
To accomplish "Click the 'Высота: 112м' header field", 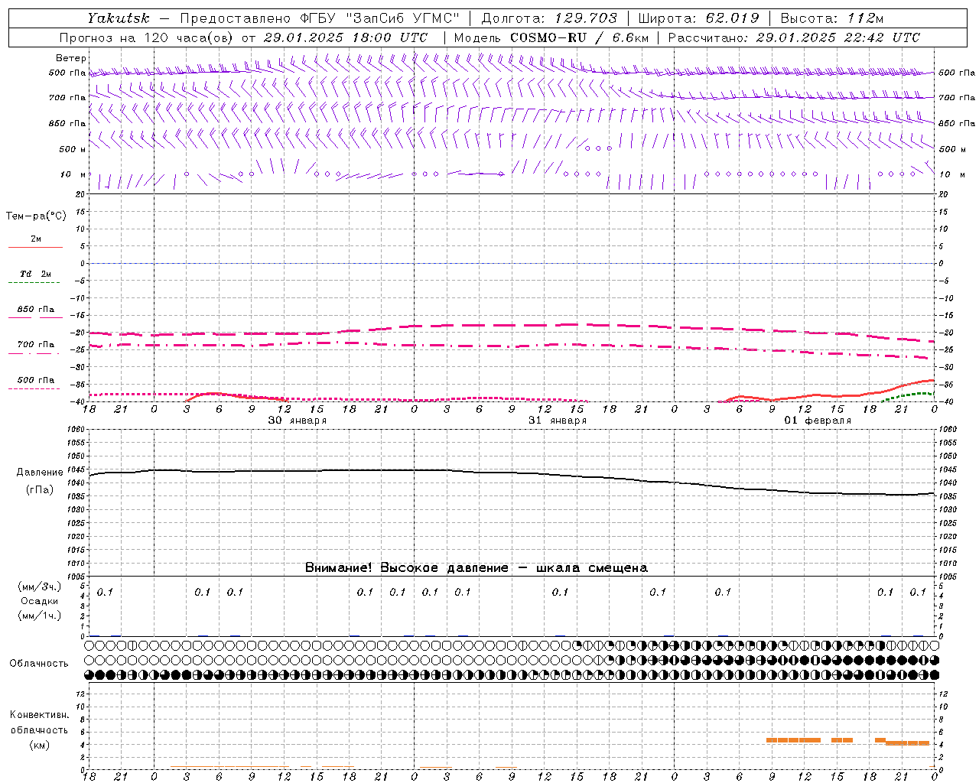I will coord(832,18).
